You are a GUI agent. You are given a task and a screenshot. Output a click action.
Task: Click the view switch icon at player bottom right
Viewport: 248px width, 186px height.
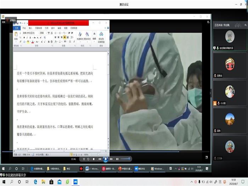[x=207, y=157]
